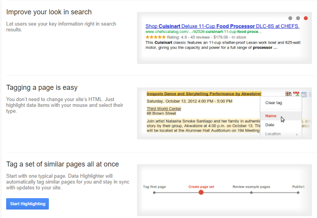The image size is (317, 218).
Task: Expand the Location submenu arrow
Action: 297,134
